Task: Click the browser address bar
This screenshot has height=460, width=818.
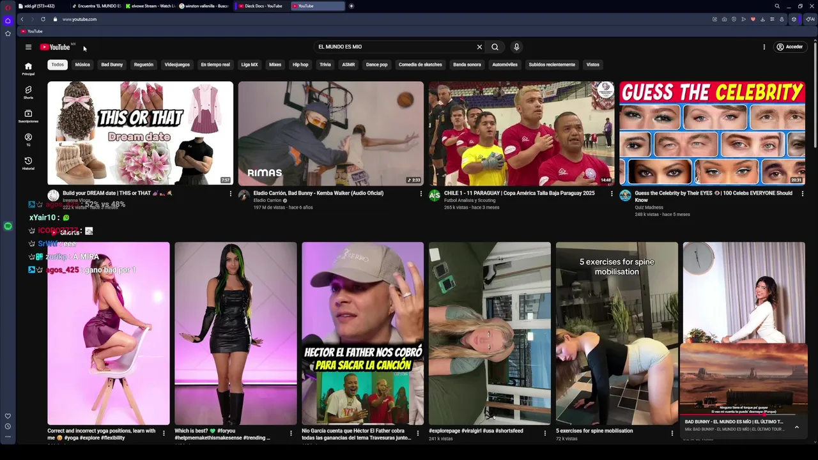Action: click(383, 19)
